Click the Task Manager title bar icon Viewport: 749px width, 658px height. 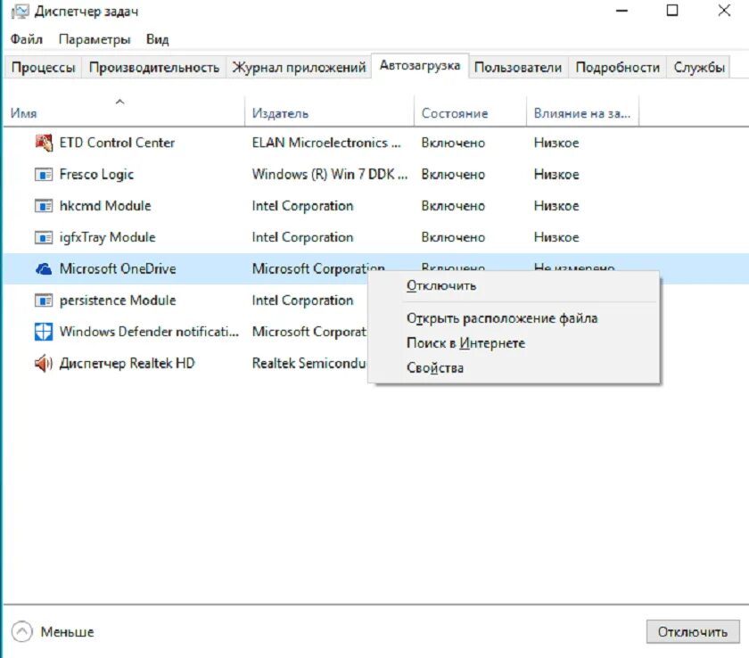(x=20, y=12)
